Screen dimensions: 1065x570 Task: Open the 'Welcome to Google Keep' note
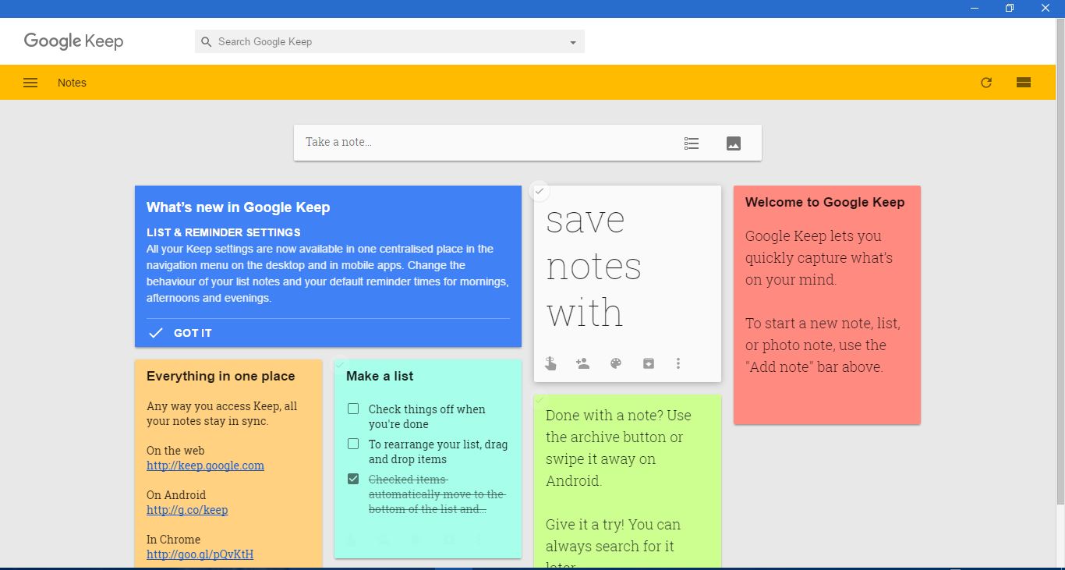coord(827,305)
